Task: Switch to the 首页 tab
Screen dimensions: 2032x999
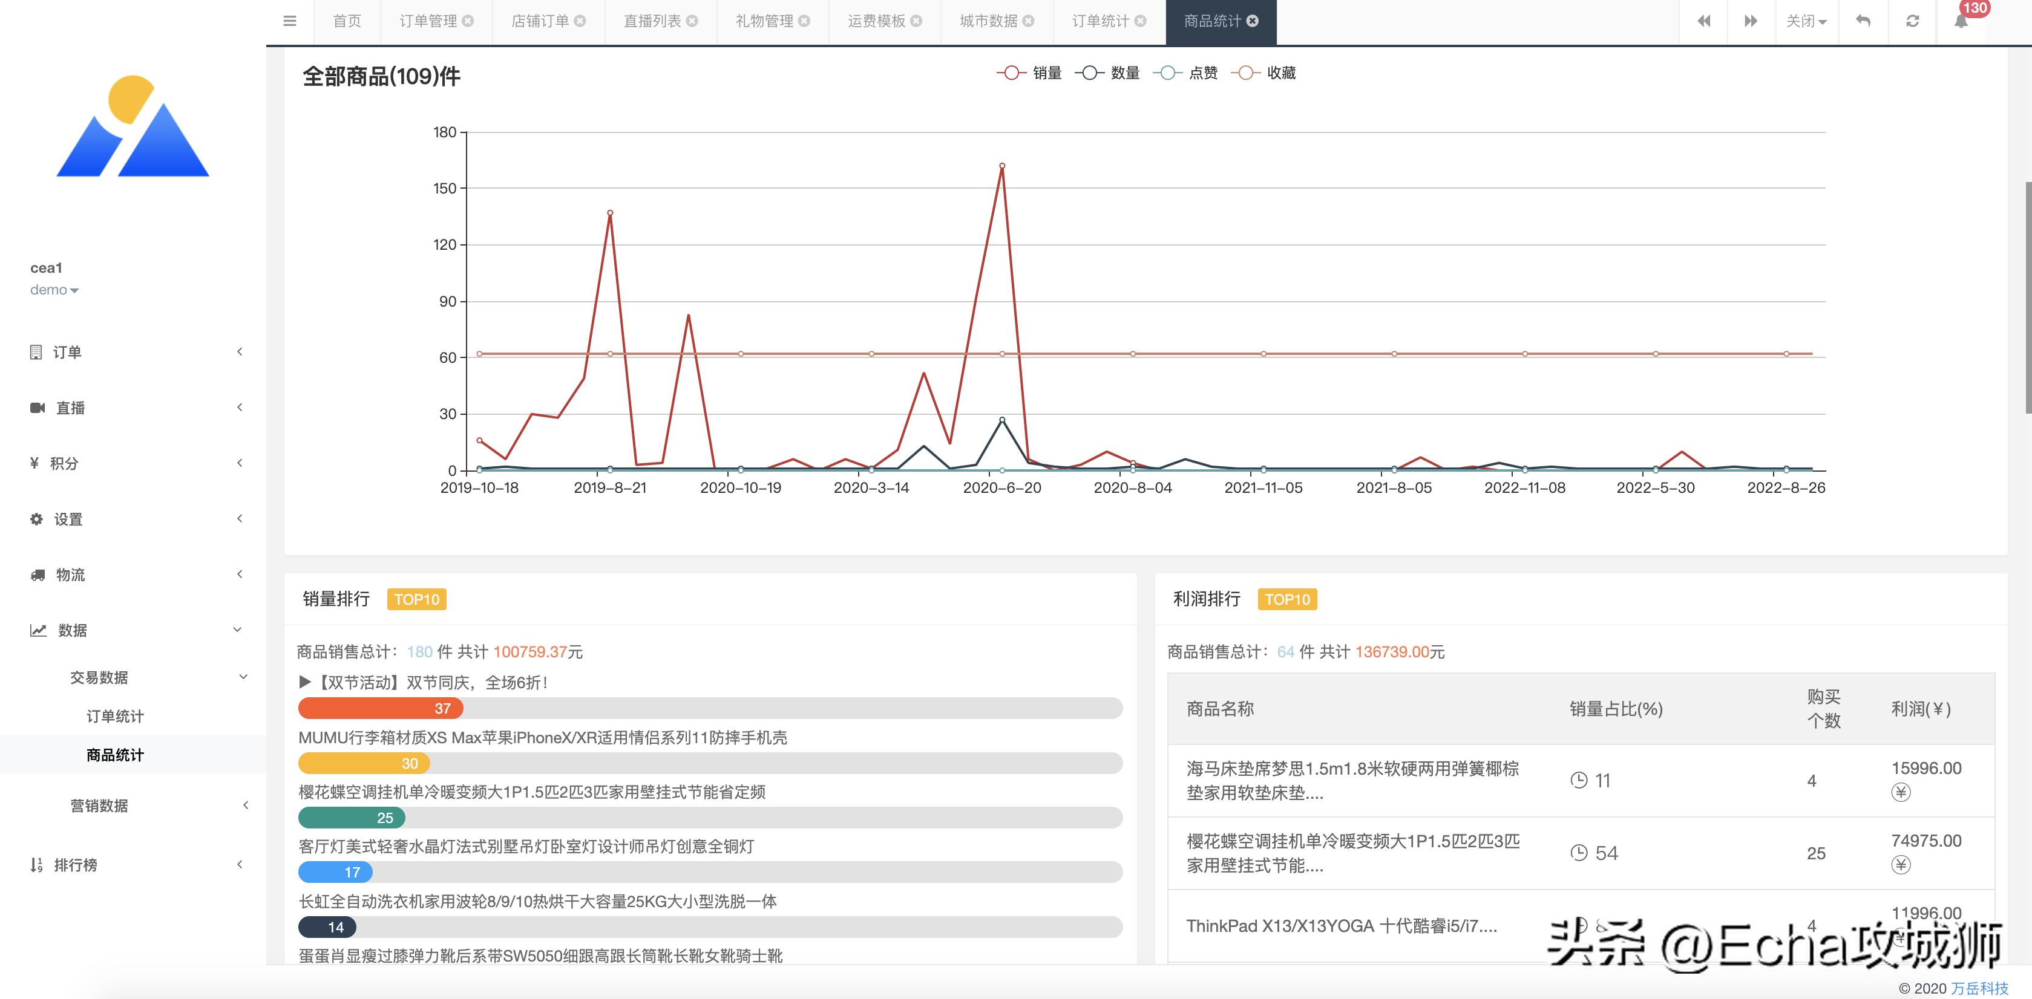Action: (346, 21)
